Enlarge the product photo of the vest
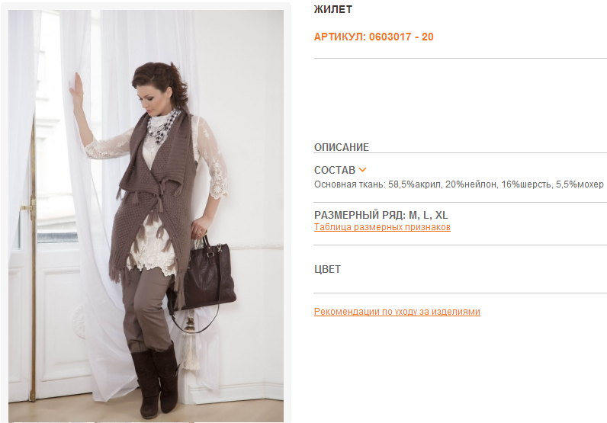This screenshot has height=423, width=607. (x=146, y=216)
